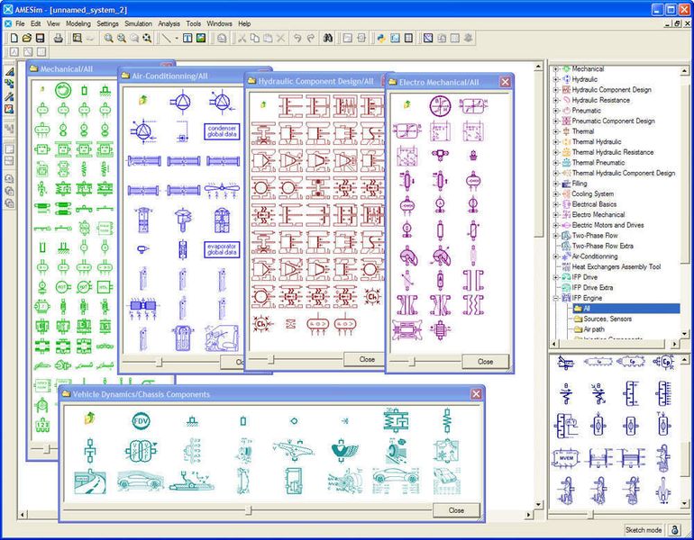Adjust the zoom slider in Vehicle Dynamics window
Screen dimensions: 694x540
coord(248,510)
